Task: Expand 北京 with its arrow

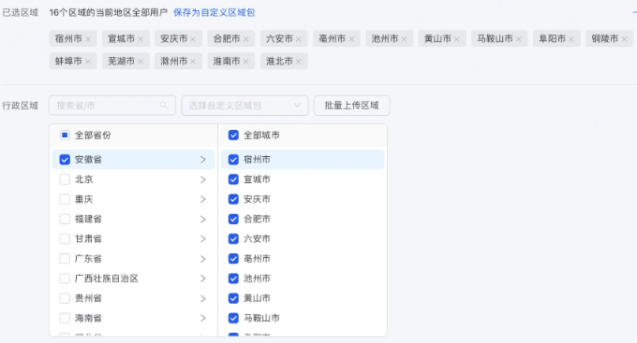Action: point(203,179)
